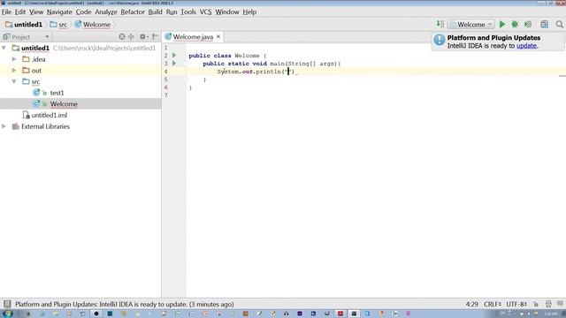Viewport: 566px width, 318px height.
Task: Click the Windows Start button
Action: click(8, 314)
